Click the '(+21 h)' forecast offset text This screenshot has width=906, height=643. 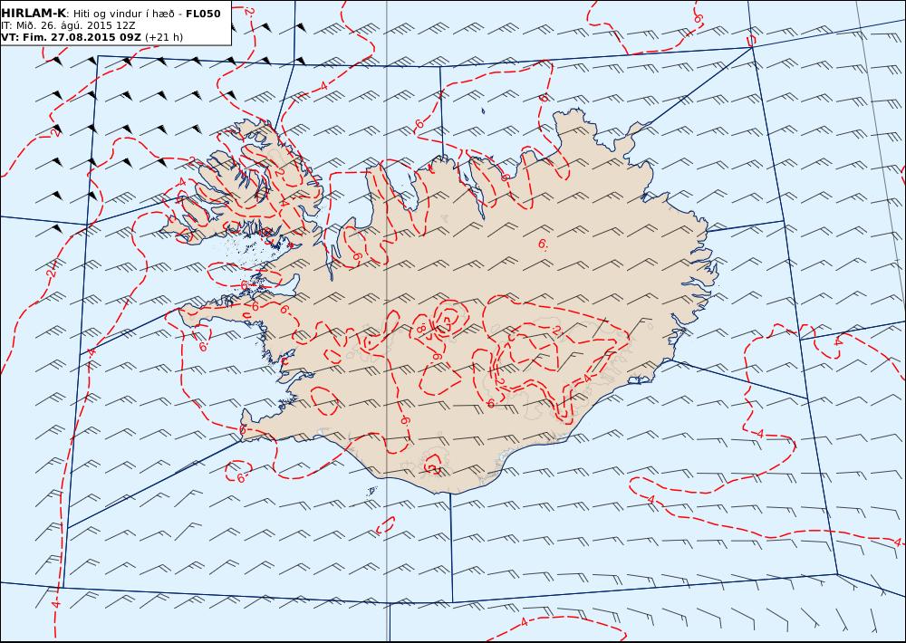tap(164, 37)
